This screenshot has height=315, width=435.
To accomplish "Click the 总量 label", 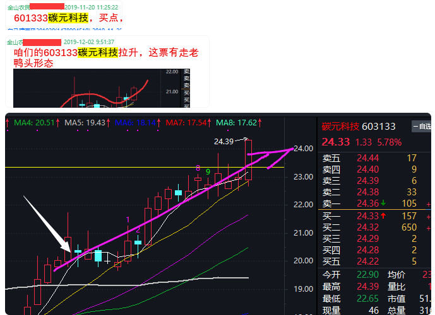I will pos(396,311).
